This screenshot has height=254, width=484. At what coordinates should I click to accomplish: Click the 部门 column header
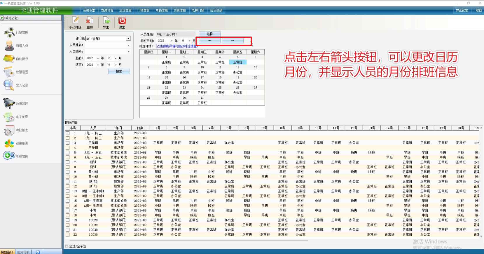coord(119,128)
